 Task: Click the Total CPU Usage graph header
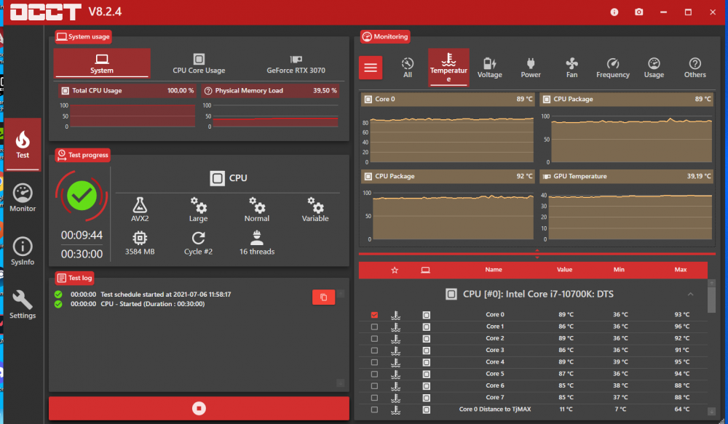127,90
